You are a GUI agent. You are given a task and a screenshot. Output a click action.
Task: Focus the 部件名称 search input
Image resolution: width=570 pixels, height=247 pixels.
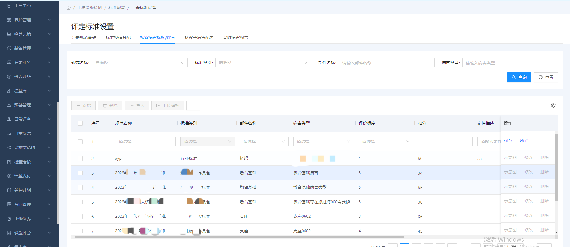point(387,63)
